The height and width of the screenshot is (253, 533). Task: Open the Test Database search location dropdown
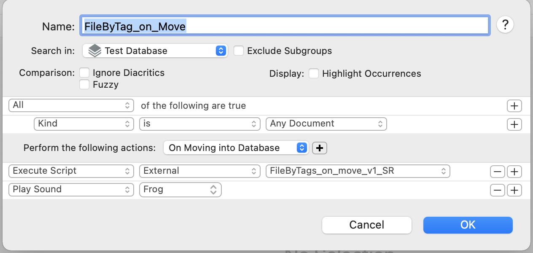click(155, 51)
